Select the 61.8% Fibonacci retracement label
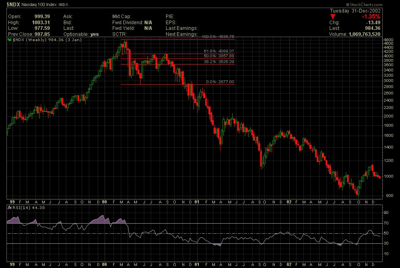Image resolution: width=400 pixels, height=268 pixels. (x=219, y=50)
